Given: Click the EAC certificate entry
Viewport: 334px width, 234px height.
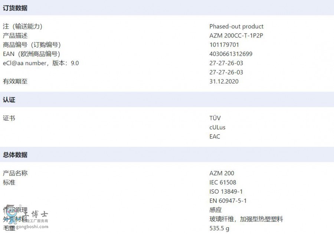Looking at the screenshot, I should tap(215, 136).
